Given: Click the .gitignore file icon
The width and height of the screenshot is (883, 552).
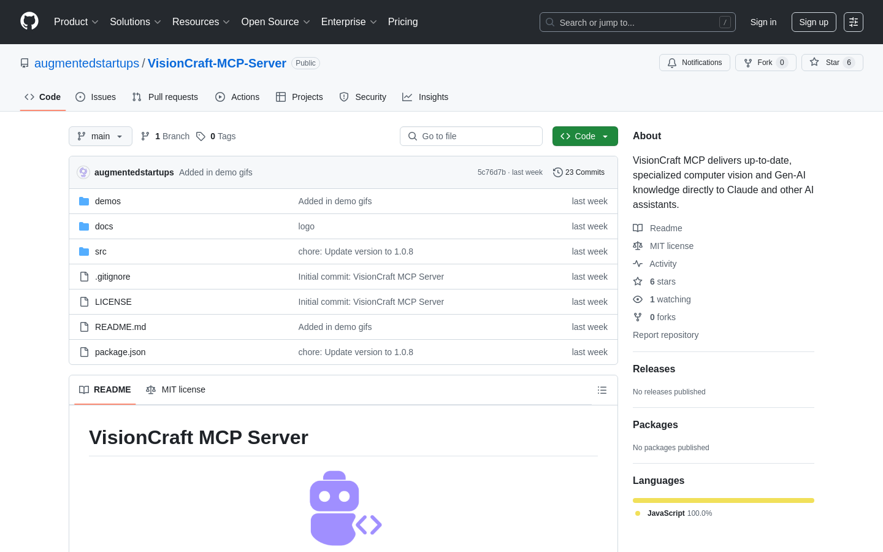Looking at the screenshot, I should pos(84,277).
